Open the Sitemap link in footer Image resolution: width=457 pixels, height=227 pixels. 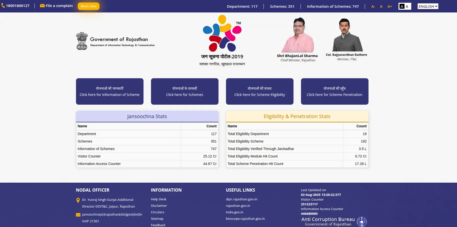(x=157, y=219)
